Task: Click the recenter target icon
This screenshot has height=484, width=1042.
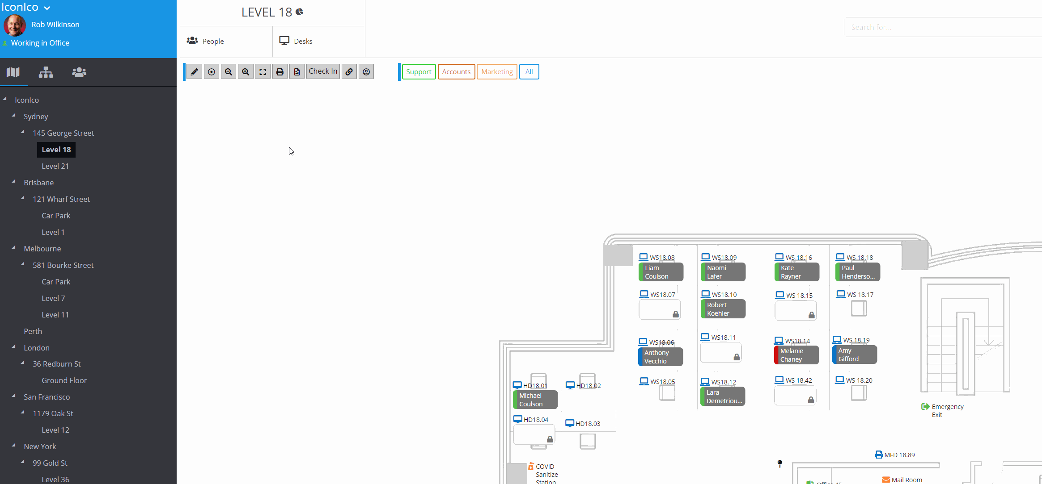Action: (212, 72)
